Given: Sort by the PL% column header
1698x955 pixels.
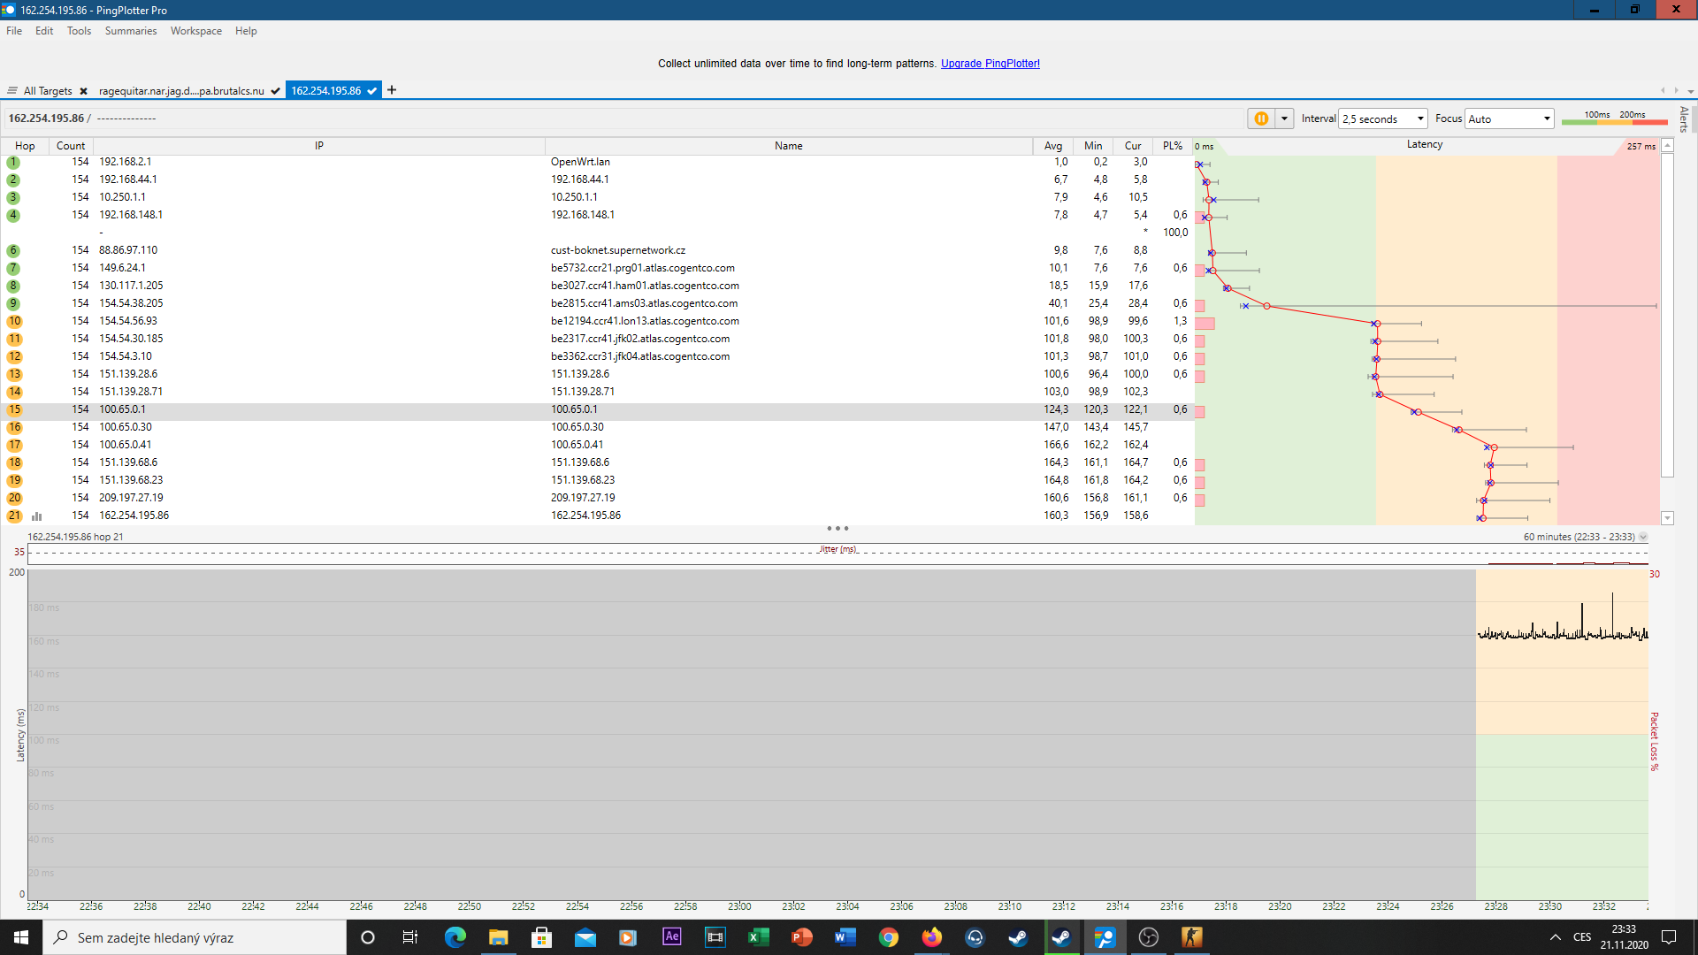Looking at the screenshot, I should (x=1173, y=146).
